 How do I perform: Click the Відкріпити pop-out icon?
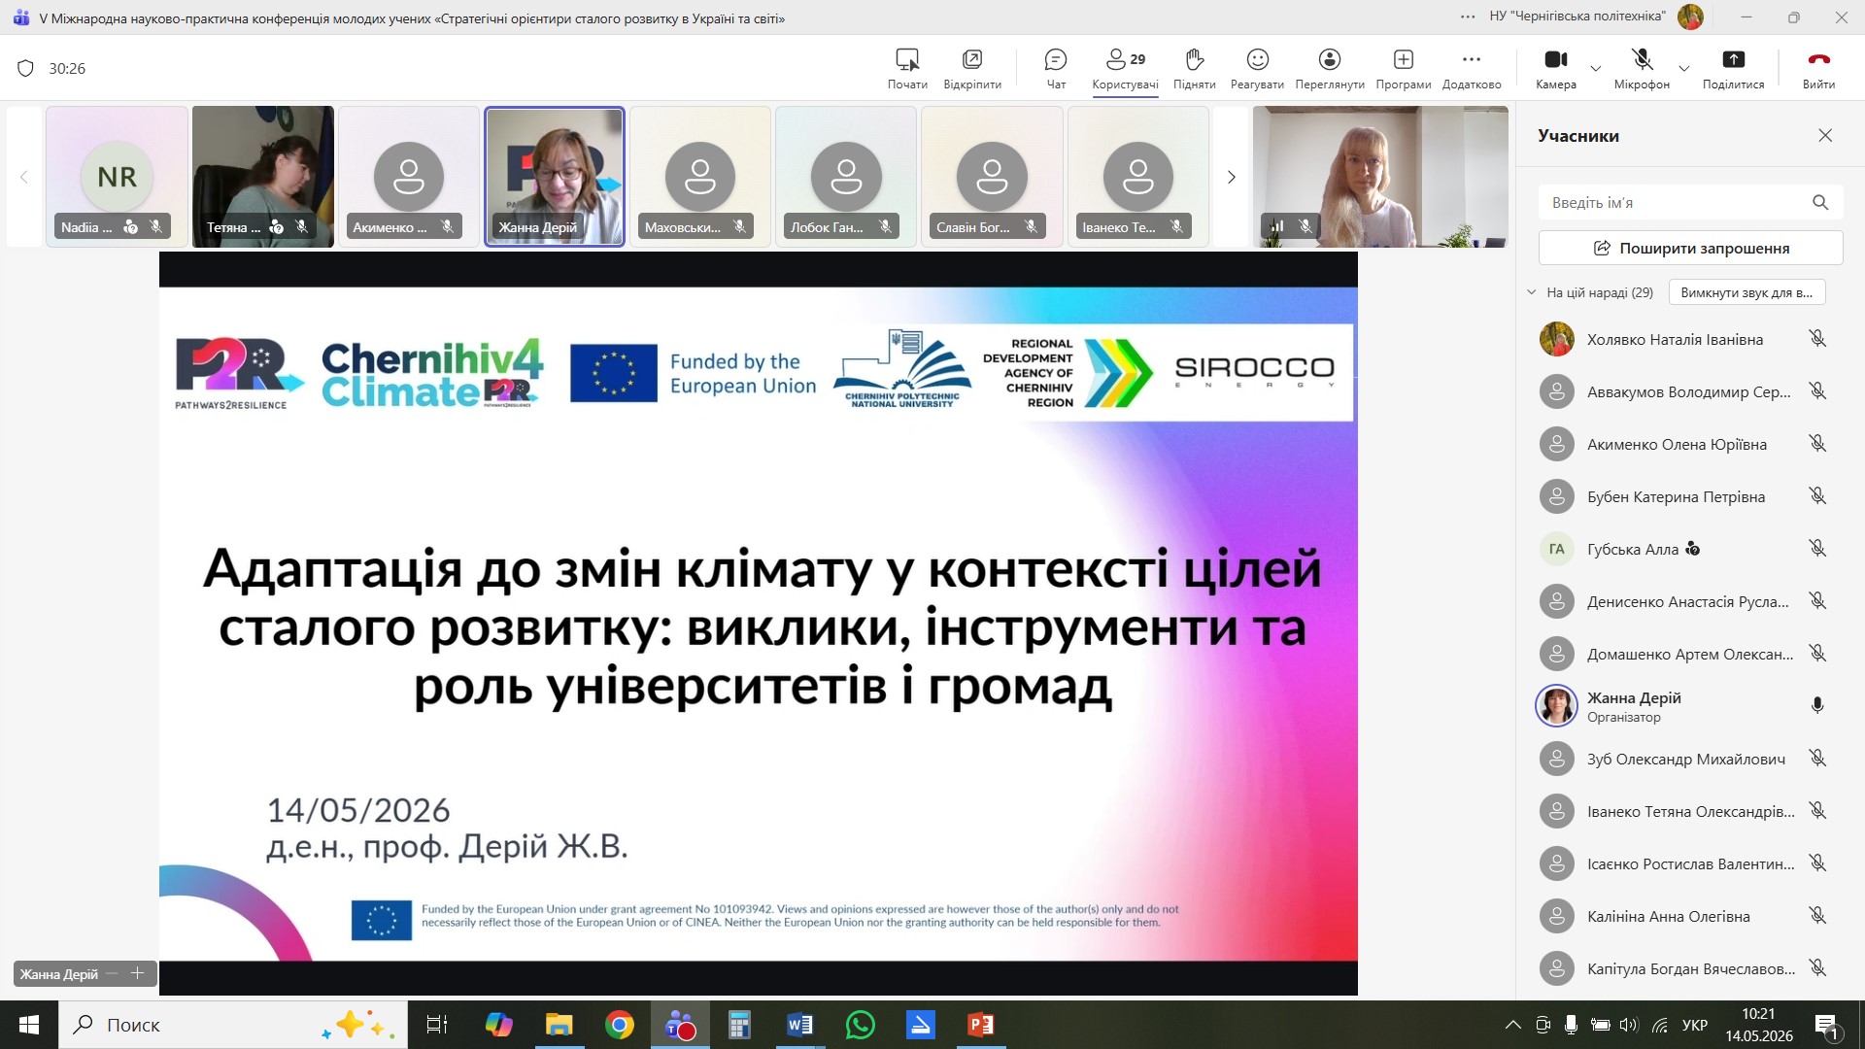click(971, 69)
